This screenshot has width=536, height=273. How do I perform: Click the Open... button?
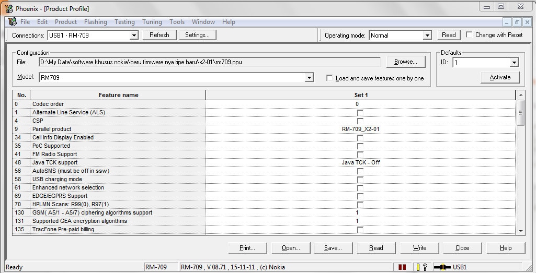click(x=291, y=248)
